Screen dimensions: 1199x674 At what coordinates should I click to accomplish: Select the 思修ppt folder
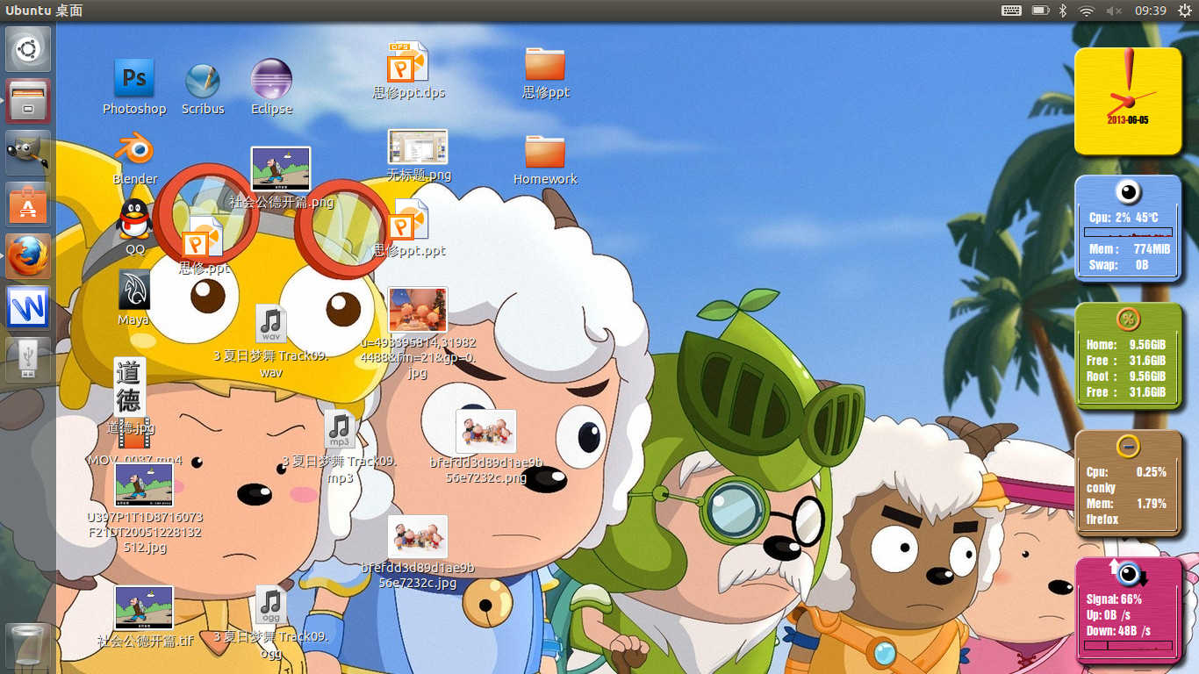(x=545, y=64)
